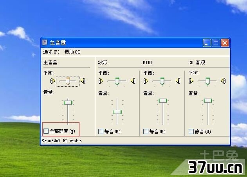Click the 波形 column heading
The width and height of the screenshot is (247, 177).
point(103,63)
